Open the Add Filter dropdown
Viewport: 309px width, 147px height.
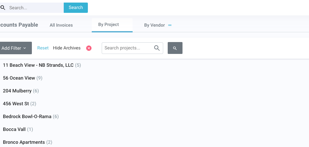click(14, 48)
